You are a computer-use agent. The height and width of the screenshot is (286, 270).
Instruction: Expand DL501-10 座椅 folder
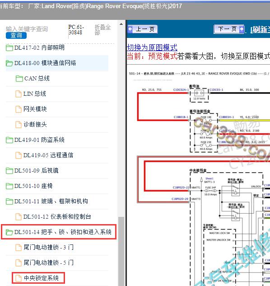(x=33, y=186)
